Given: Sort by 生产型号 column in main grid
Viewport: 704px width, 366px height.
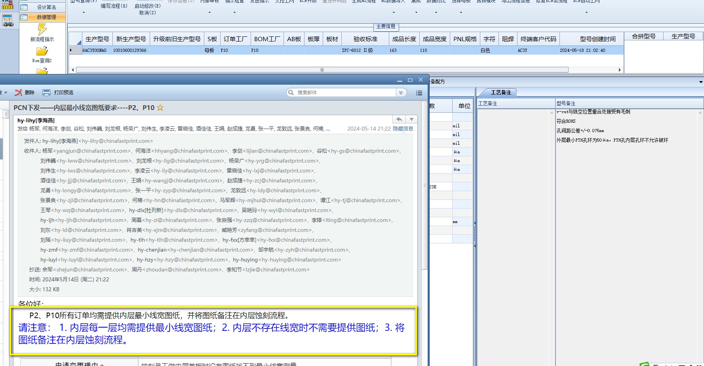Looking at the screenshot, I should click(97, 39).
